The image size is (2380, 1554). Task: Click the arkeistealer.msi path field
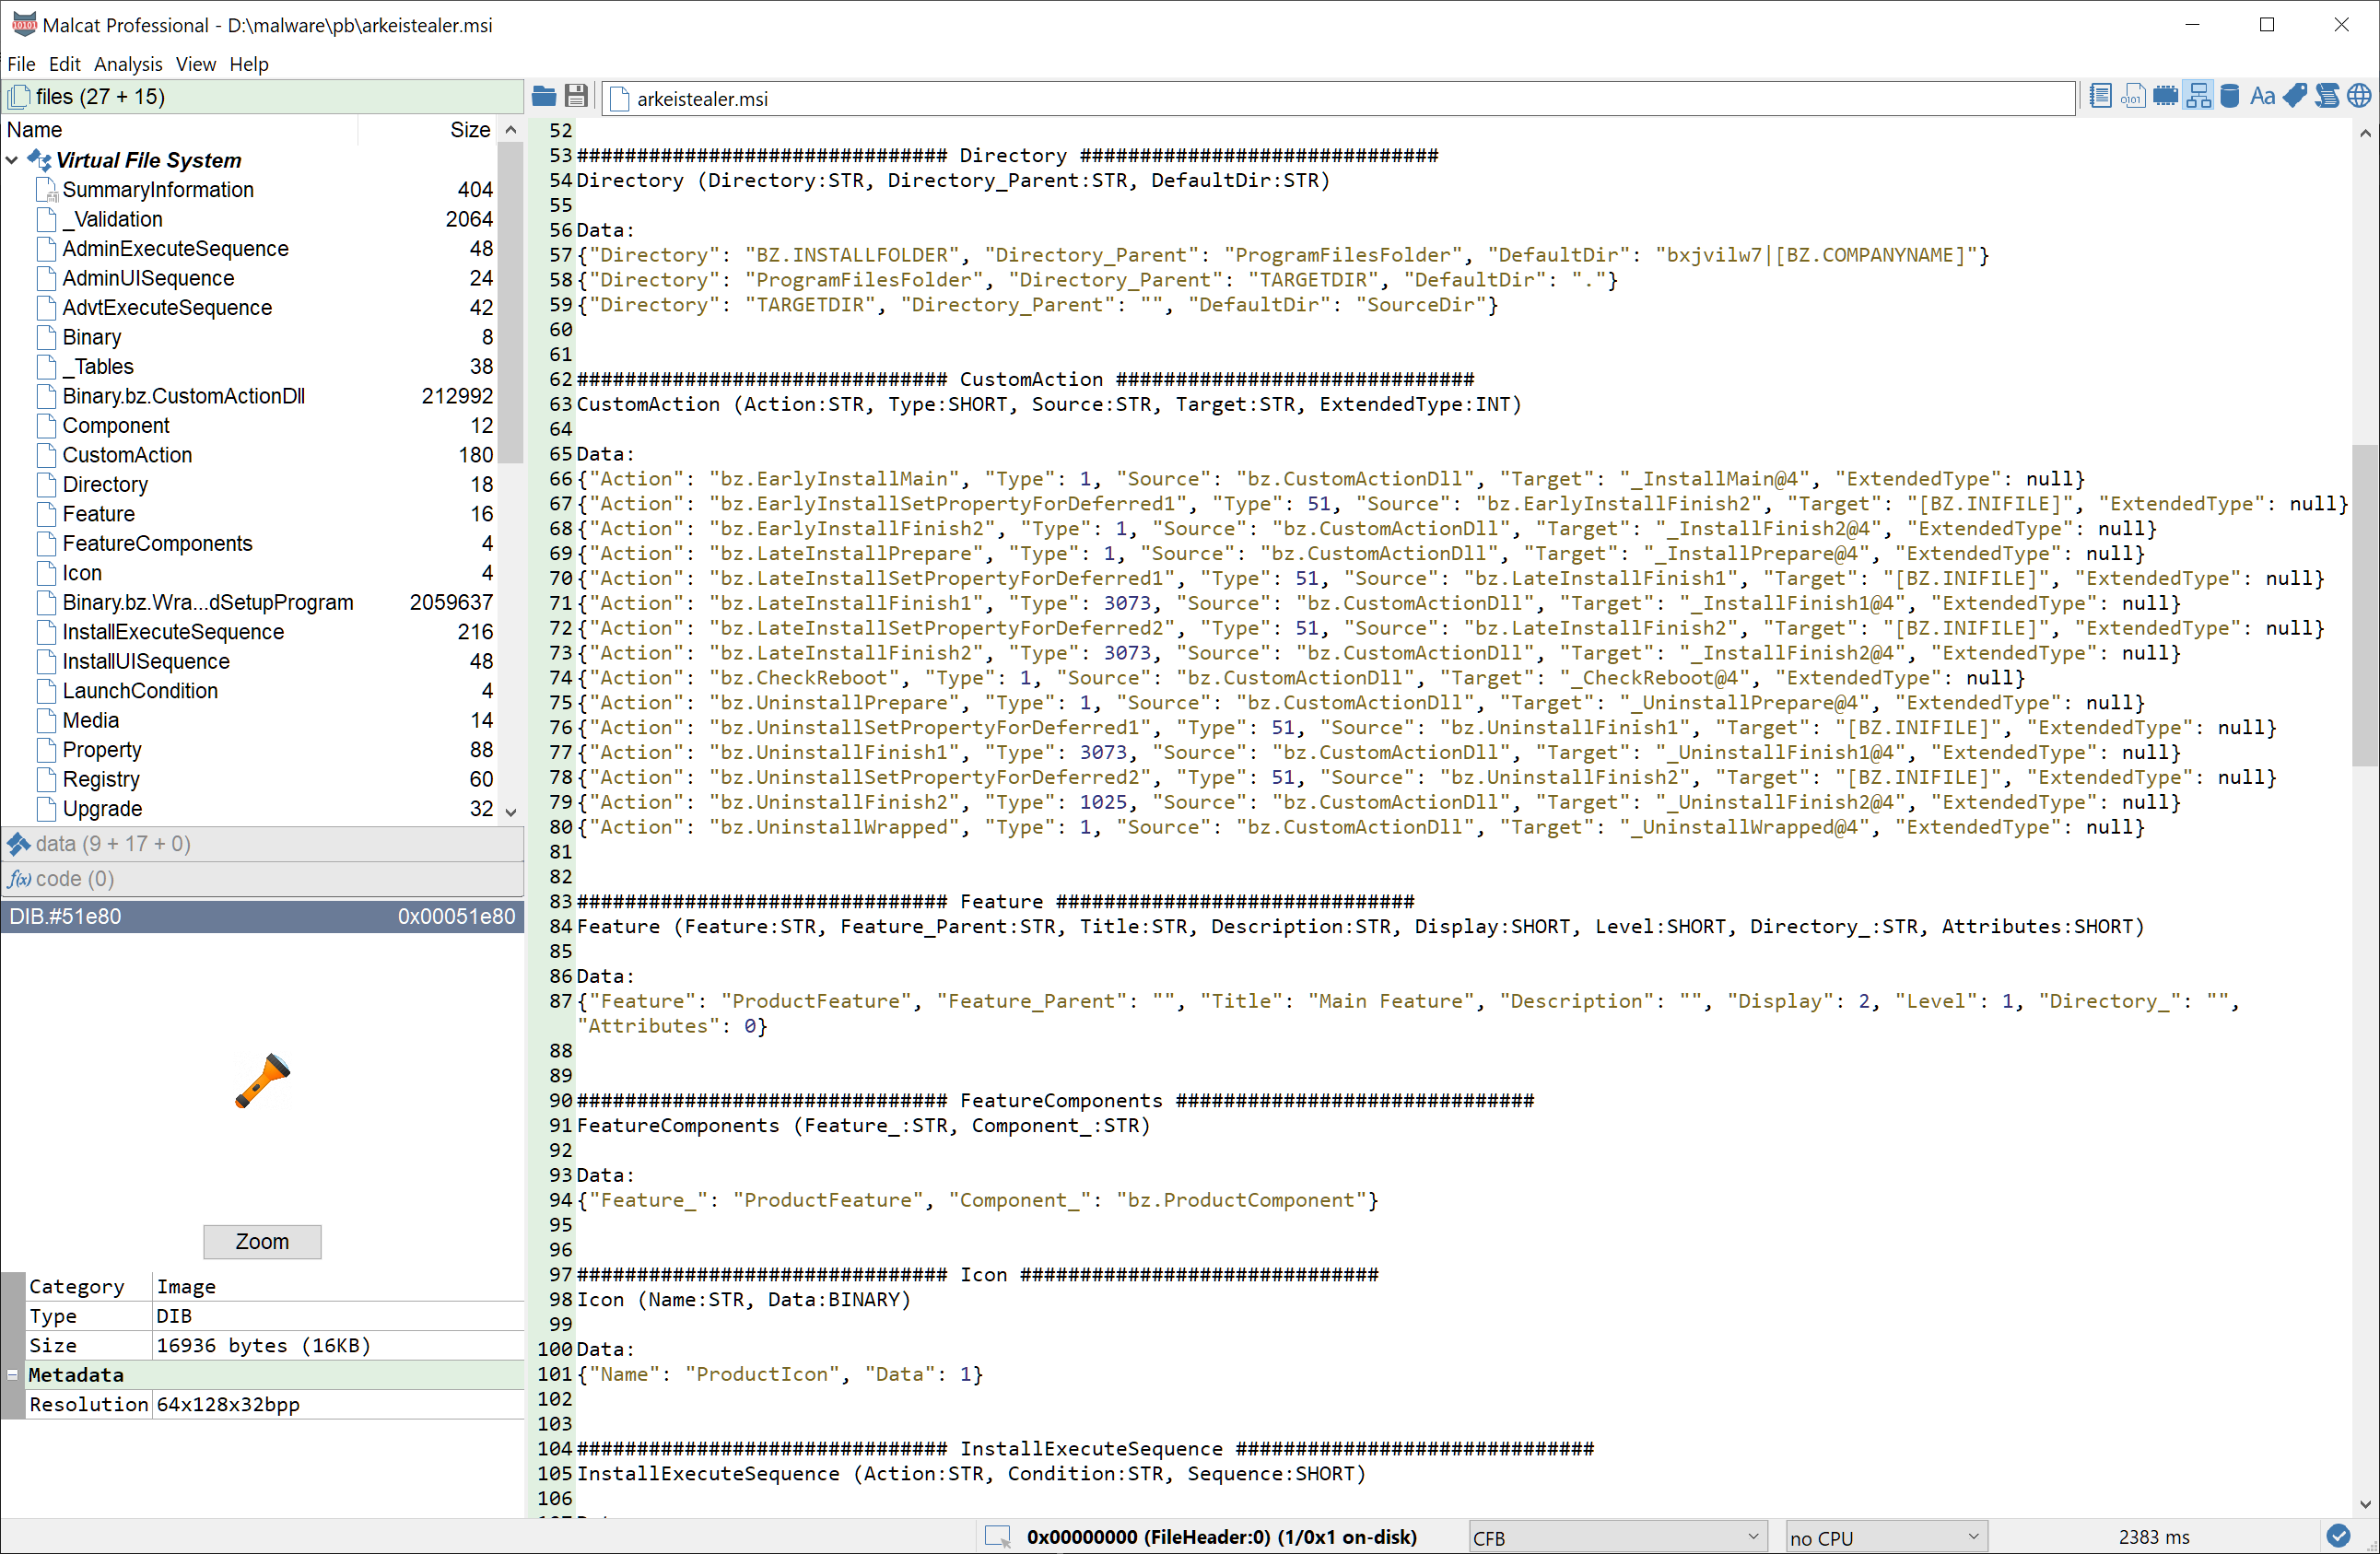point(1339,99)
